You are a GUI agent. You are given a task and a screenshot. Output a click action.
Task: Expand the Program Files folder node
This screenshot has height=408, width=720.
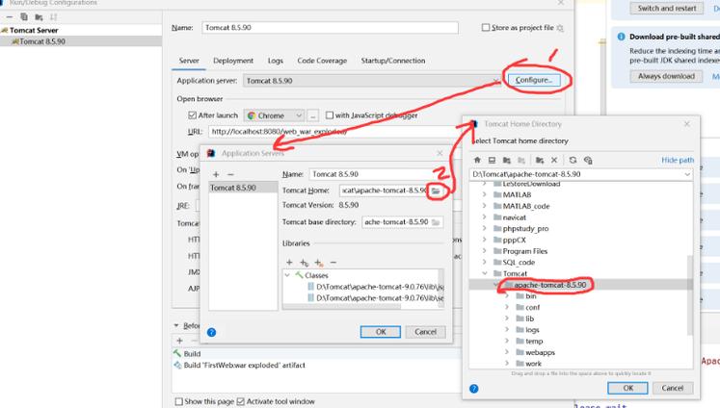pyautogui.click(x=484, y=251)
